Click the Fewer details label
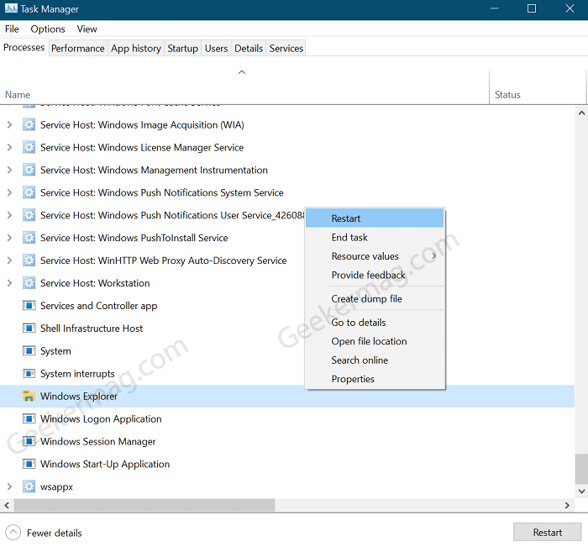 pos(55,533)
